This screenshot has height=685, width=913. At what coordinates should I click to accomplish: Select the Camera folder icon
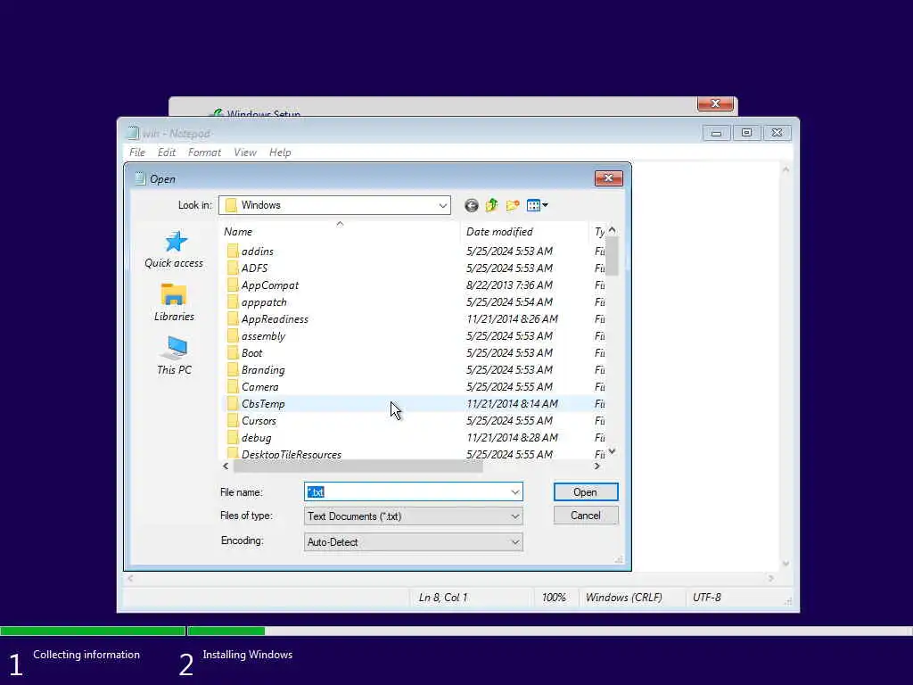233,387
